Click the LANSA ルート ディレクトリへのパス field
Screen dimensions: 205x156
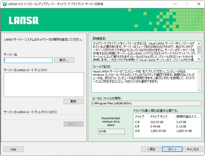pyautogui.click(x=44, y=117)
